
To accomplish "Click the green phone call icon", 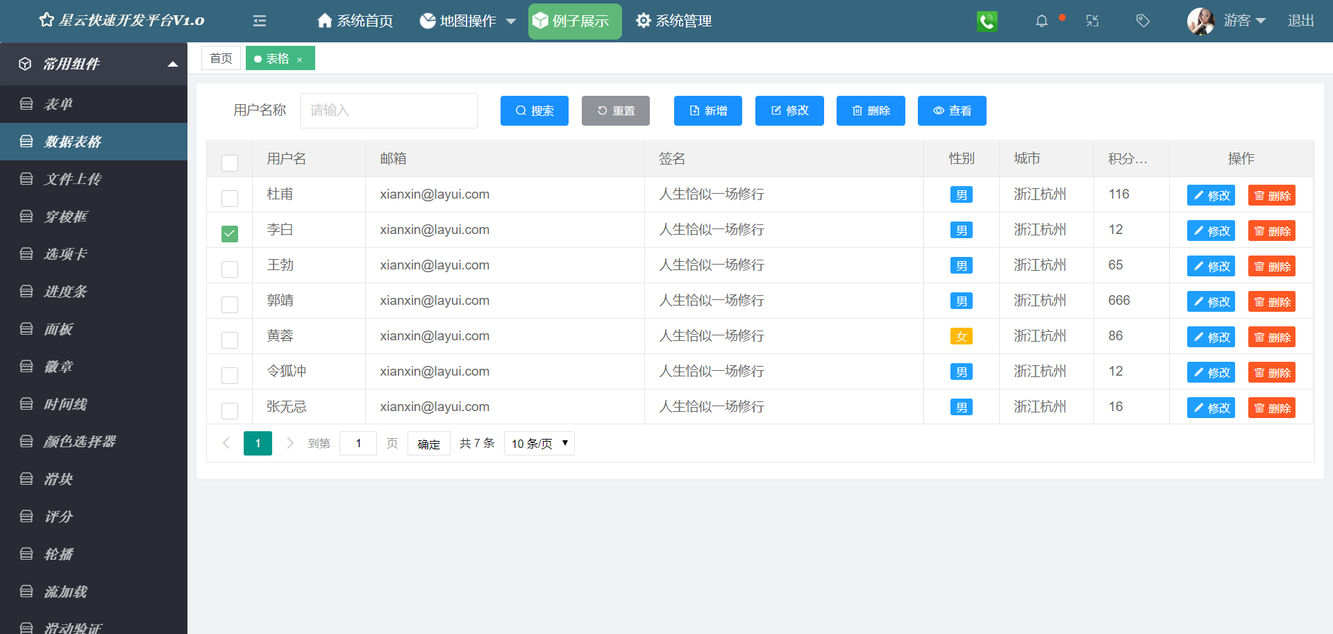I will point(987,21).
